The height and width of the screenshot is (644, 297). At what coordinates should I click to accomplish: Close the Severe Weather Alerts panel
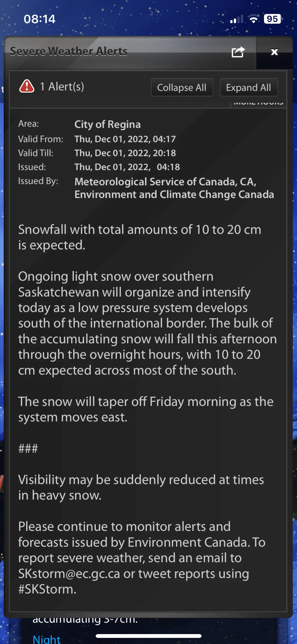(x=274, y=52)
